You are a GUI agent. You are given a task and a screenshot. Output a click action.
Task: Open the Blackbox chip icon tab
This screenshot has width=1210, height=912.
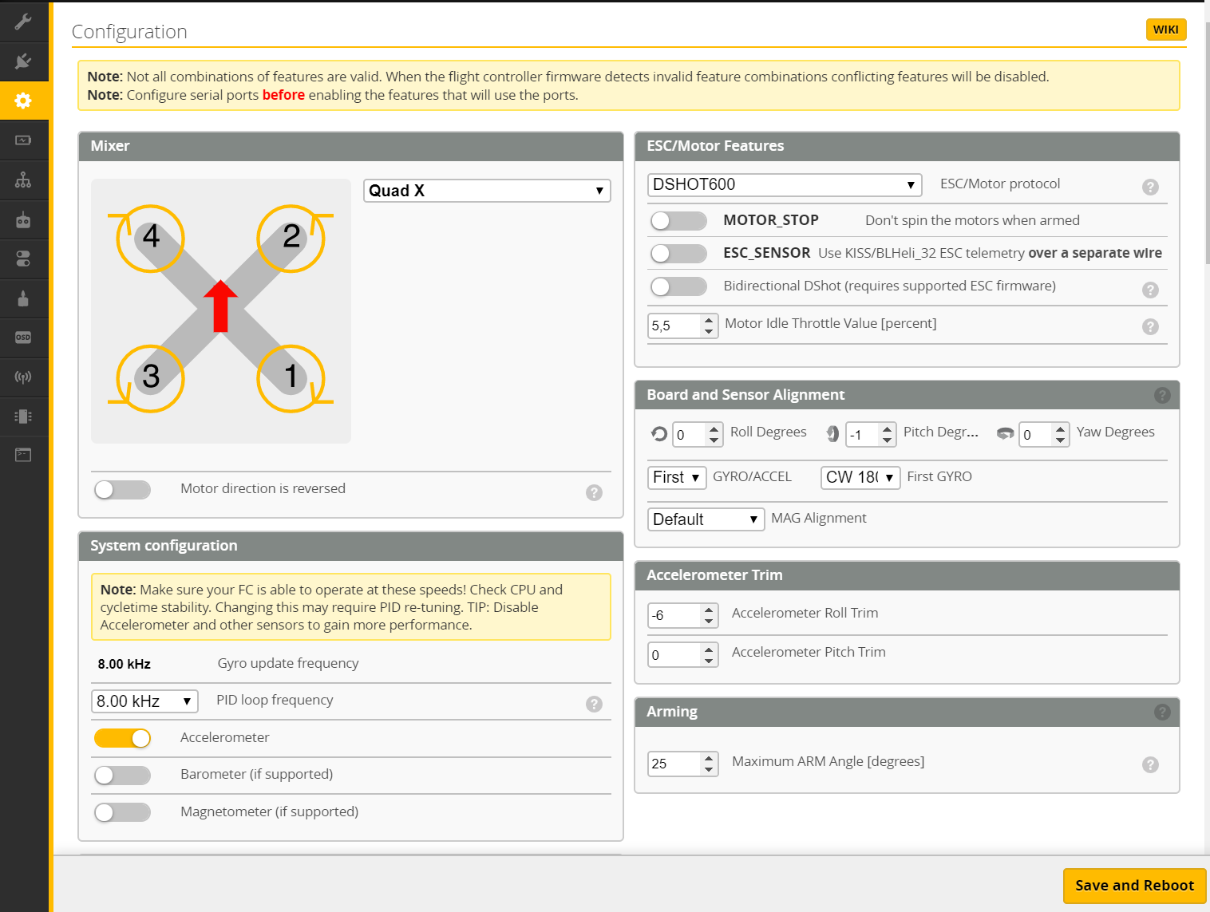(23, 416)
